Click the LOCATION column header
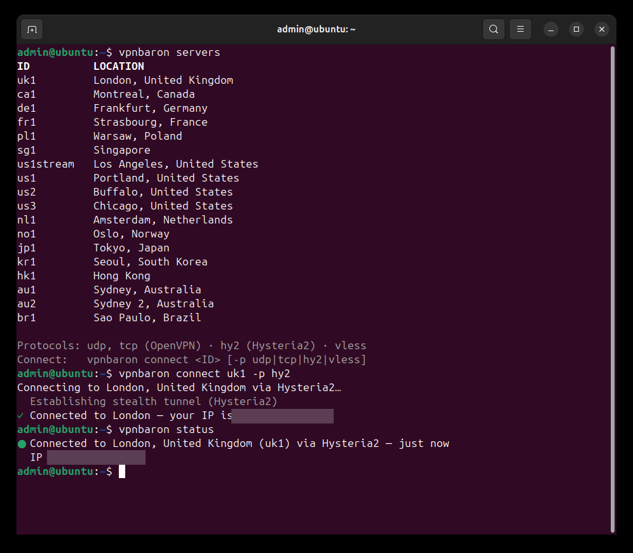Viewport: 633px width, 553px height. (119, 67)
